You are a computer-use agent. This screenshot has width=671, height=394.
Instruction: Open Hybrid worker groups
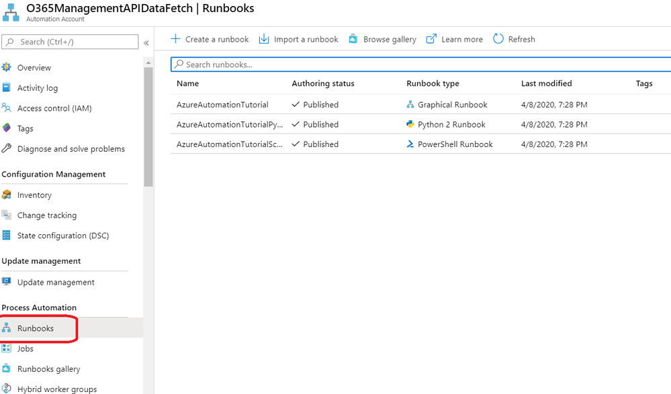[x=57, y=389]
